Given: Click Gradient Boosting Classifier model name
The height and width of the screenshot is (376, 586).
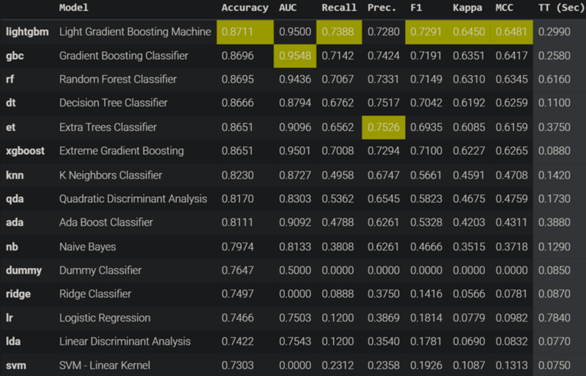Looking at the screenshot, I should pos(123,56).
